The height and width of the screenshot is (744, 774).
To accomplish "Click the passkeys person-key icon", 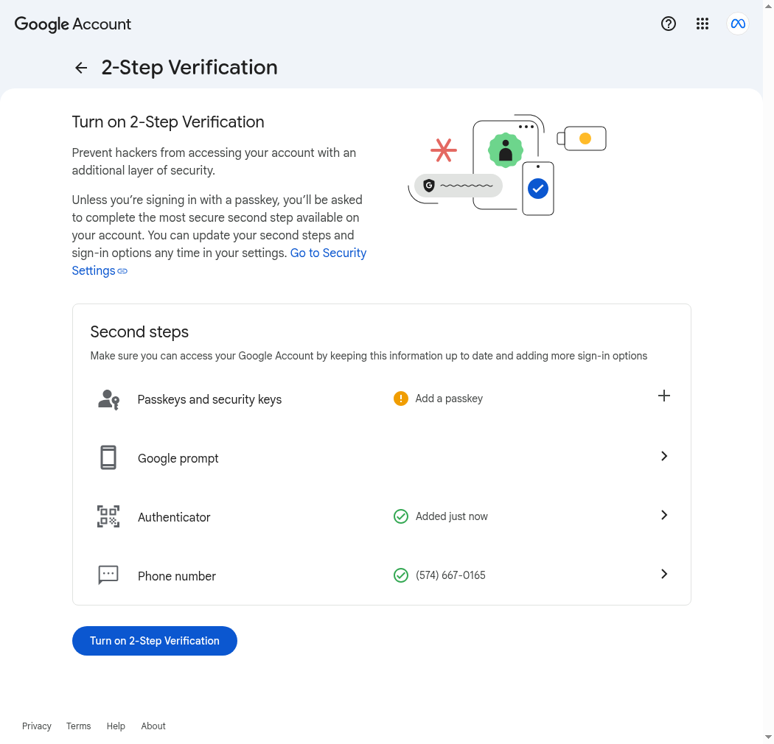I will [x=108, y=399].
